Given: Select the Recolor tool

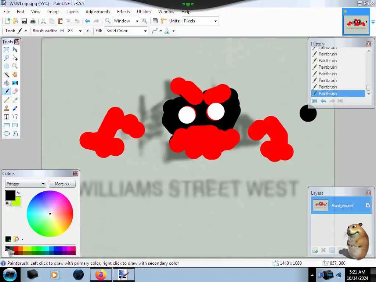Looking at the screenshot, I should coord(15,108).
